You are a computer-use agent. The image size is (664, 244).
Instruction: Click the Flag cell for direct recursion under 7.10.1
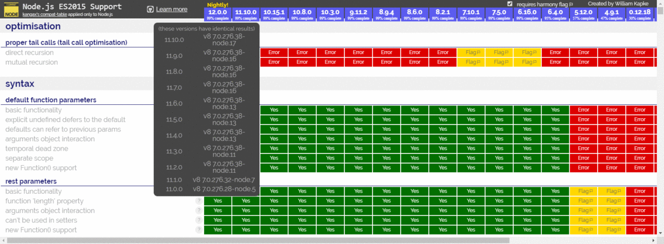(x=471, y=52)
